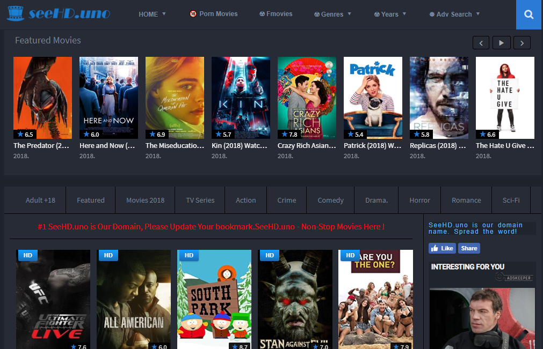
Task: Switch to the Adult +18 tab
Action: [40, 200]
